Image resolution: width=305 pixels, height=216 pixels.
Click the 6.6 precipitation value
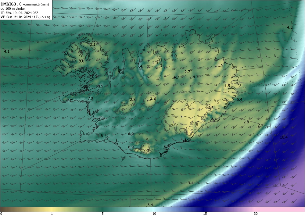121,73
